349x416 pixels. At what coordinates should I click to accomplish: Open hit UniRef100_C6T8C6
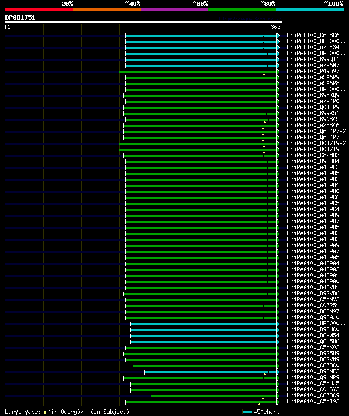pos(313,35)
